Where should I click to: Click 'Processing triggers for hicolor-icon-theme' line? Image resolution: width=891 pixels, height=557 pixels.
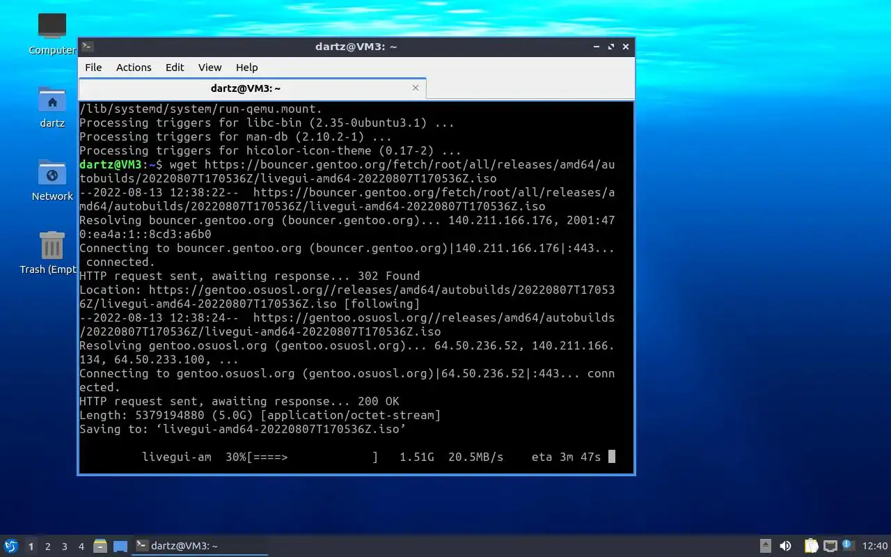(x=271, y=151)
